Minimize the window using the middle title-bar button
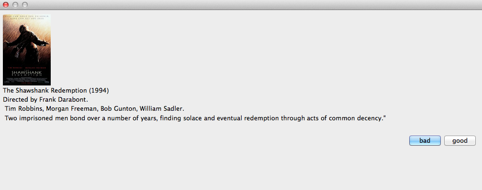This screenshot has height=190, width=482. click(15, 5)
